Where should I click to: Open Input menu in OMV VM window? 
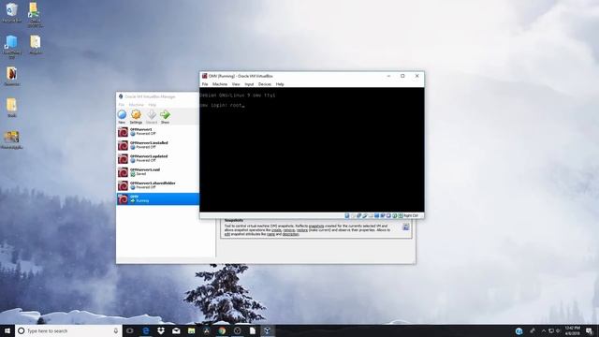click(x=249, y=84)
